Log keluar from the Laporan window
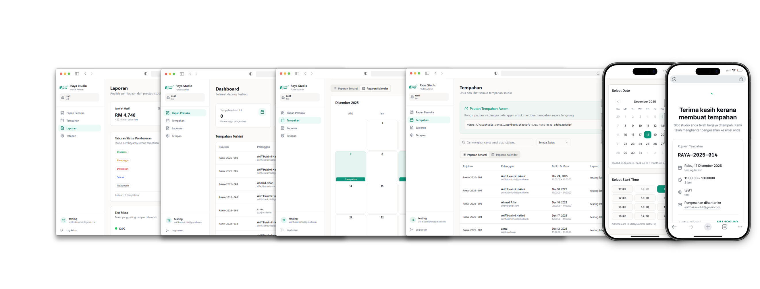This screenshot has width=760, height=289. point(69,230)
